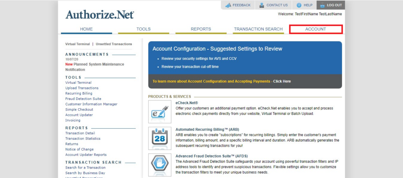Open the REPORTS tab

click(201, 29)
